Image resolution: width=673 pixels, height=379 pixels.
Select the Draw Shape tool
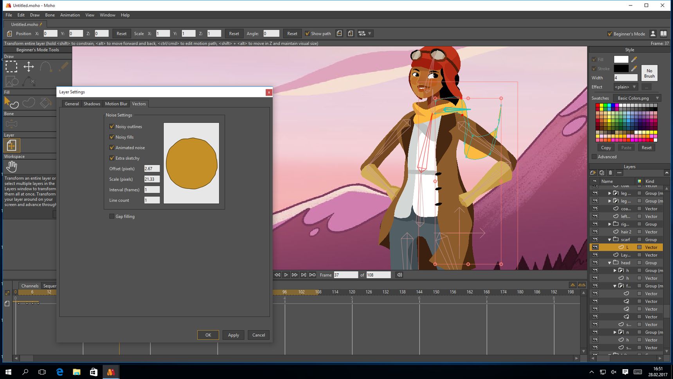pyautogui.click(x=11, y=81)
